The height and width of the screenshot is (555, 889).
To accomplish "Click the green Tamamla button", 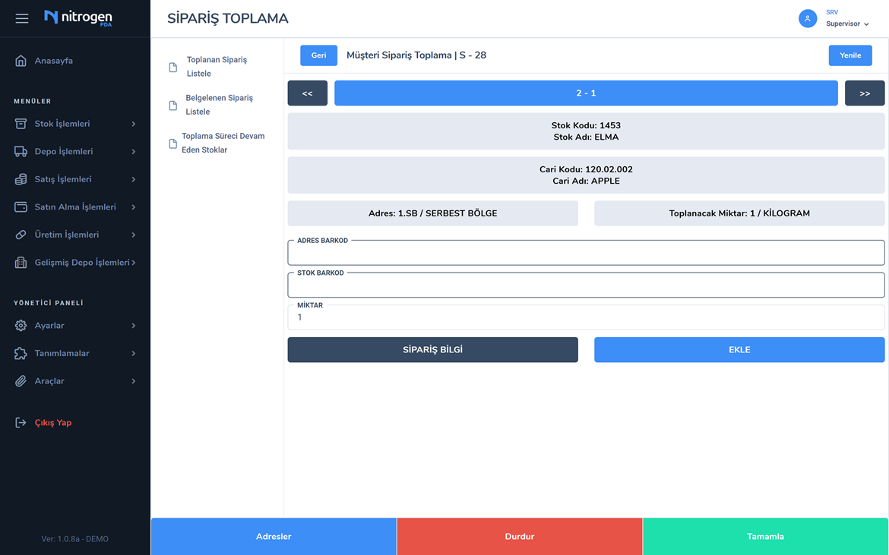I will [x=765, y=536].
